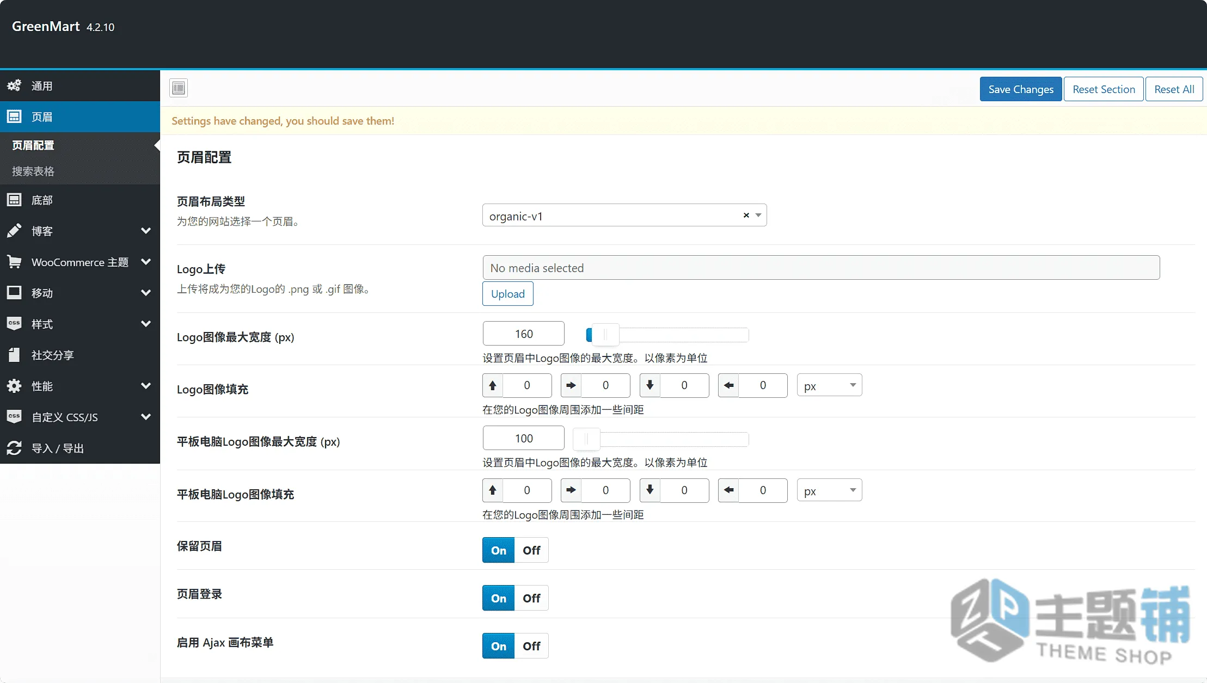Open the 页眉布局类型 organic-v1 dropdown
The width and height of the screenshot is (1207, 683).
(624, 216)
